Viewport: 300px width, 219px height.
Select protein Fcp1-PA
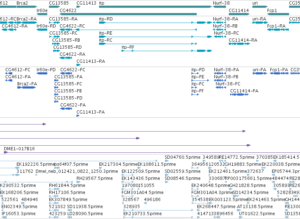[279, 73]
